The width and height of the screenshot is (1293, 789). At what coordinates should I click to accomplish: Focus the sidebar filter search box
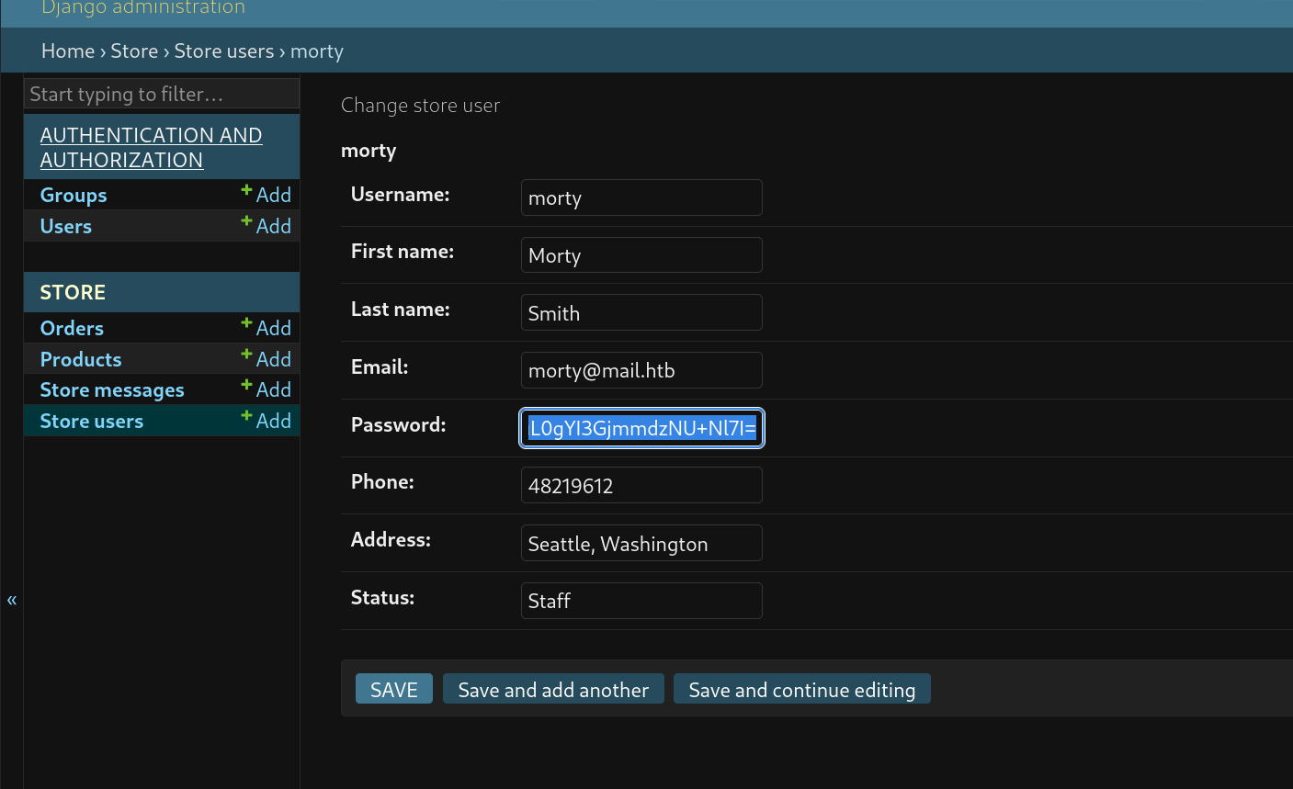point(162,94)
